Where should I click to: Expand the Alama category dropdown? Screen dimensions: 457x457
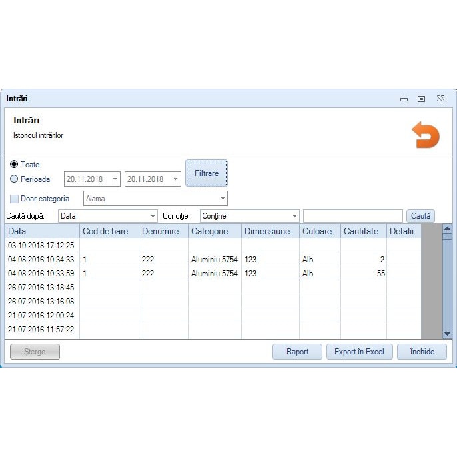pos(222,199)
